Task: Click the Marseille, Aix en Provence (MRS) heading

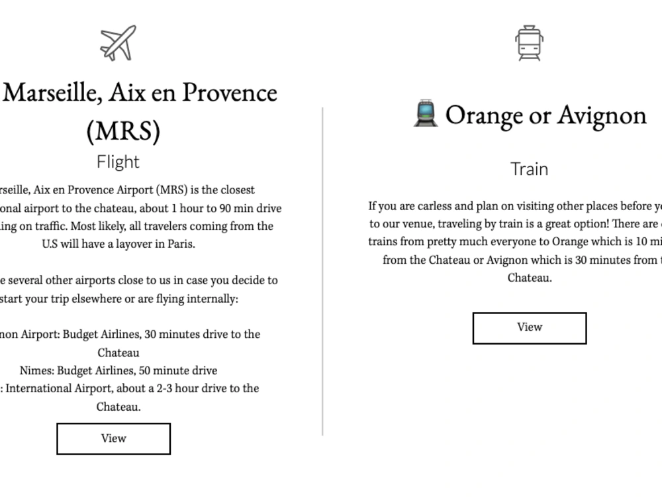Action: coord(139,111)
